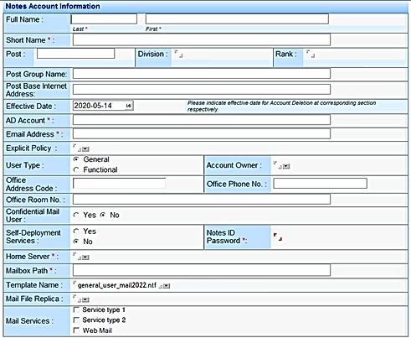Click into the AD Account field

point(202,120)
